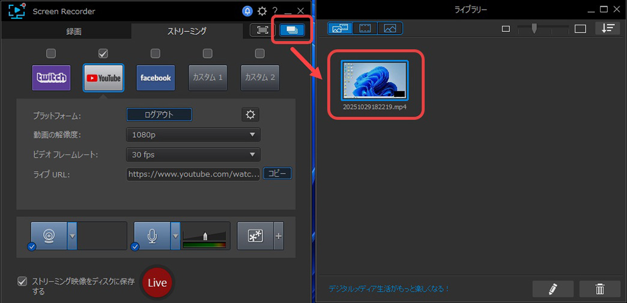
Task: Select the カスタム 1 platform button
Action: tap(208, 78)
